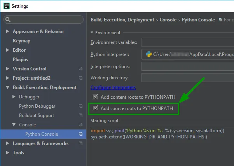Image resolution: width=234 pixels, height=166 pixels.
Task: Collapse Build, Execution, Deployment tree node
Action: 8,87
